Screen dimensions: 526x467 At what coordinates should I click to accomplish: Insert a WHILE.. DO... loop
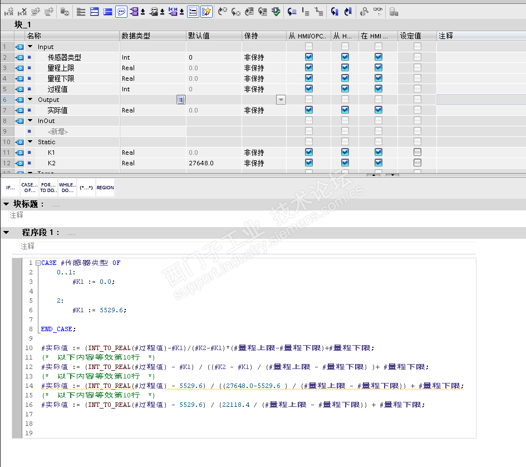pyautogui.click(x=67, y=188)
